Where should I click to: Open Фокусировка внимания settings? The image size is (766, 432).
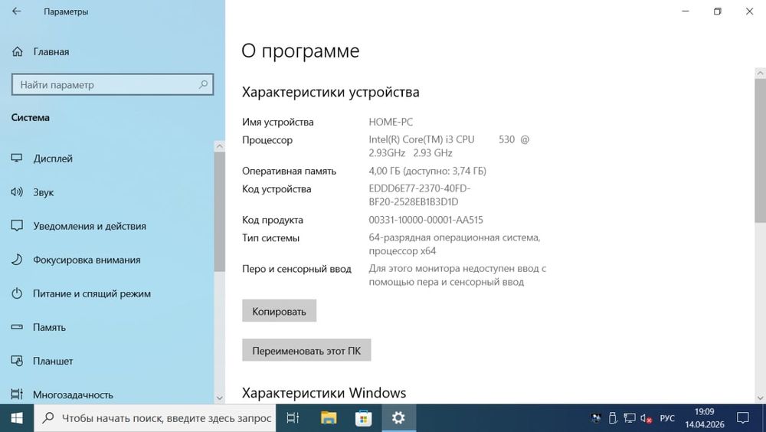coord(76,260)
